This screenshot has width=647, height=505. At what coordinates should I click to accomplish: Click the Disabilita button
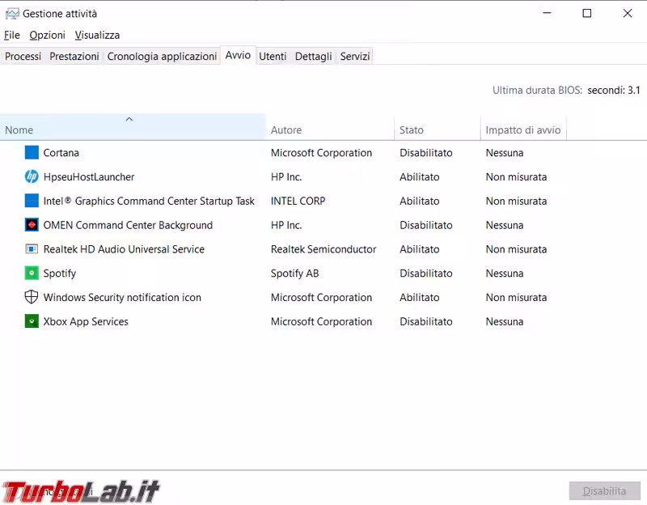click(604, 491)
